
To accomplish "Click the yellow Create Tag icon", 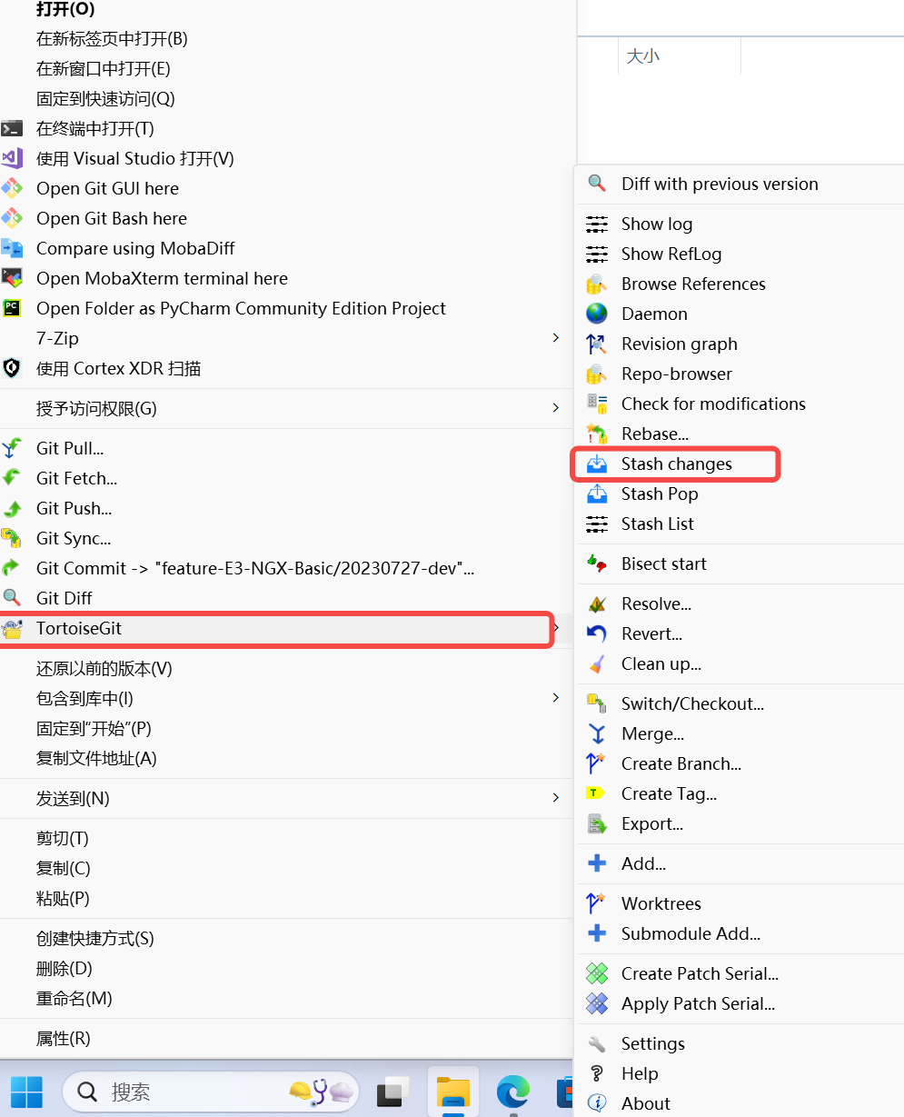I will pyautogui.click(x=596, y=793).
